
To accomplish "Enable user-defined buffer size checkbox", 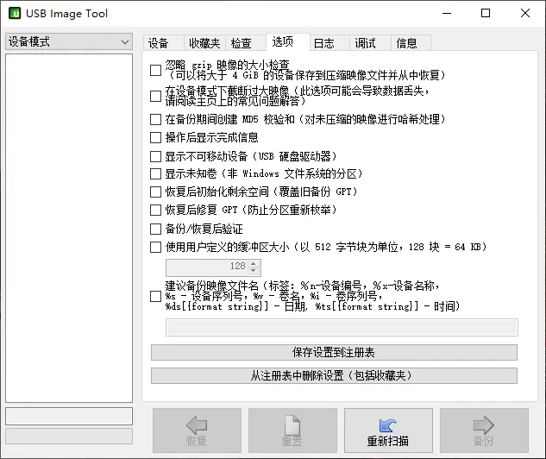I will coord(155,248).
